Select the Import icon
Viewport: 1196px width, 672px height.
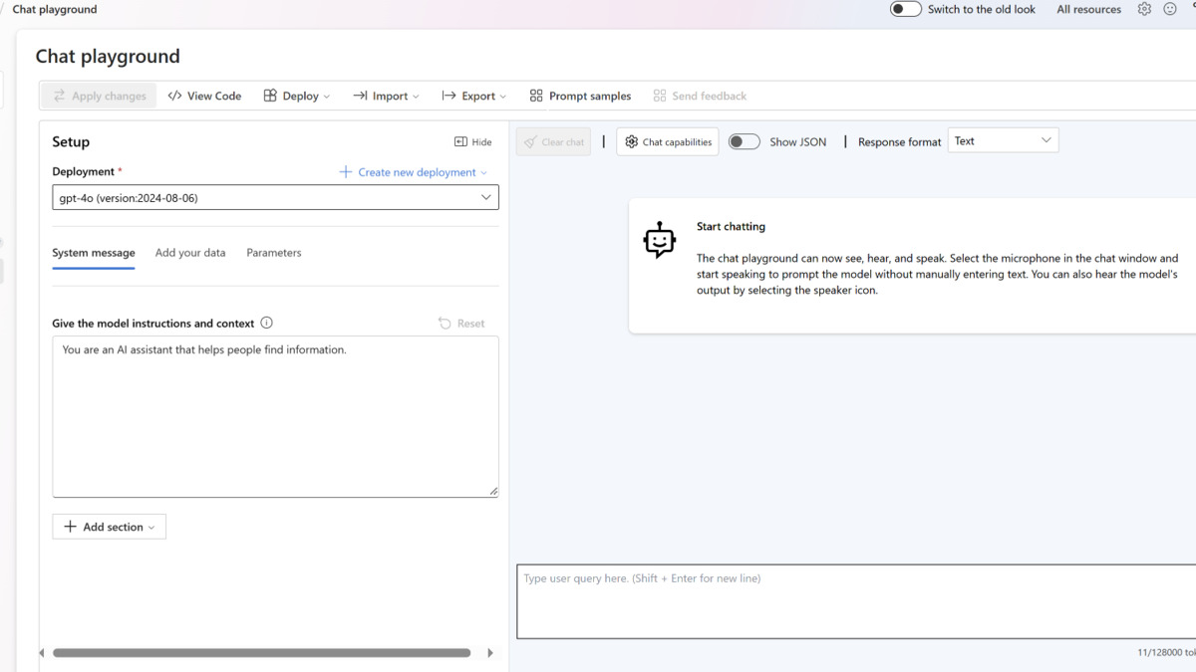coord(362,96)
